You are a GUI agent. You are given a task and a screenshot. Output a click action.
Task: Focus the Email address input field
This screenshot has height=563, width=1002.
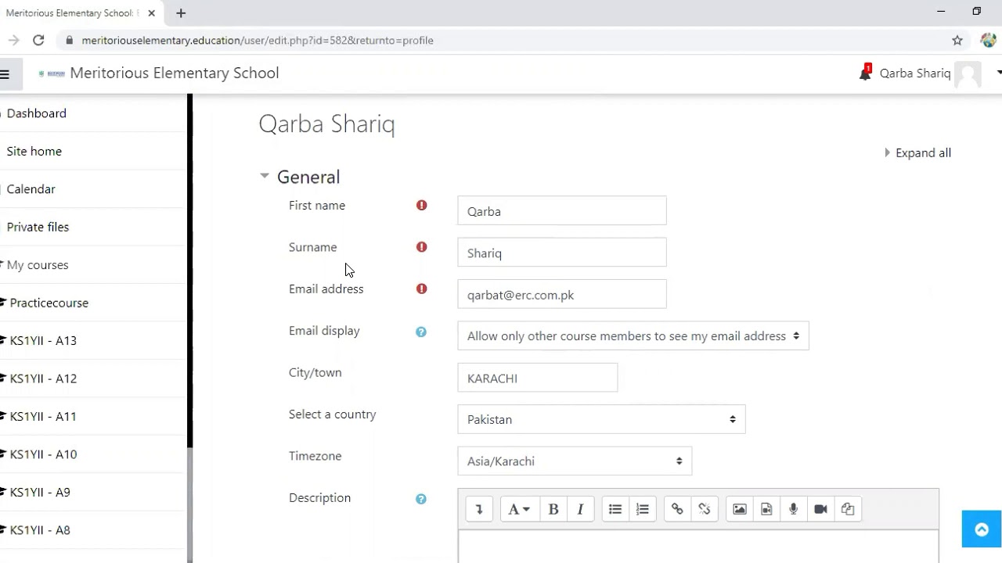pyautogui.click(x=562, y=295)
